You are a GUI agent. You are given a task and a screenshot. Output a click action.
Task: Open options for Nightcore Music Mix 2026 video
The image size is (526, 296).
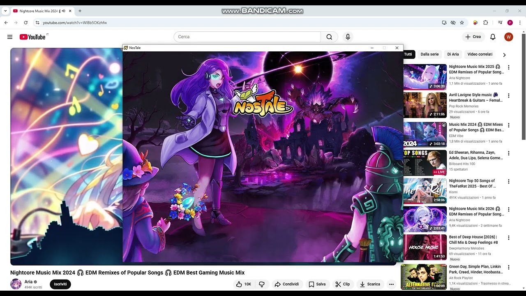(x=509, y=210)
